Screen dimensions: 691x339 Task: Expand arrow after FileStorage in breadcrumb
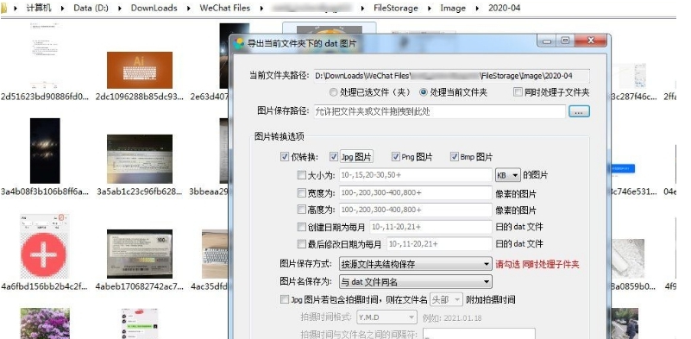pos(430,8)
